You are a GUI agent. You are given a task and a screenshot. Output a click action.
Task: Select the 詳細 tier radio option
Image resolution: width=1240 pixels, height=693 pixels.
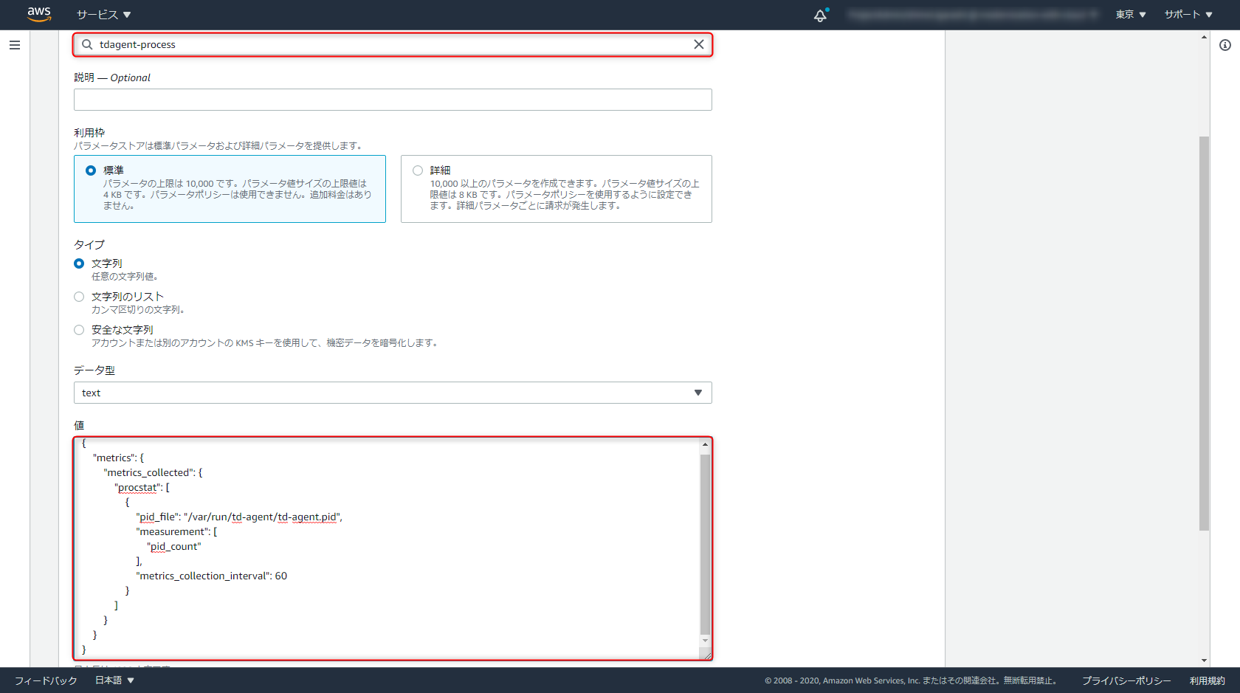pyautogui.click(x=418, y=170)
